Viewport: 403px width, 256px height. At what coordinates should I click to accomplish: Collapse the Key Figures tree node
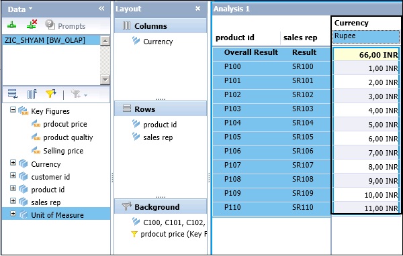click(13, 110)
